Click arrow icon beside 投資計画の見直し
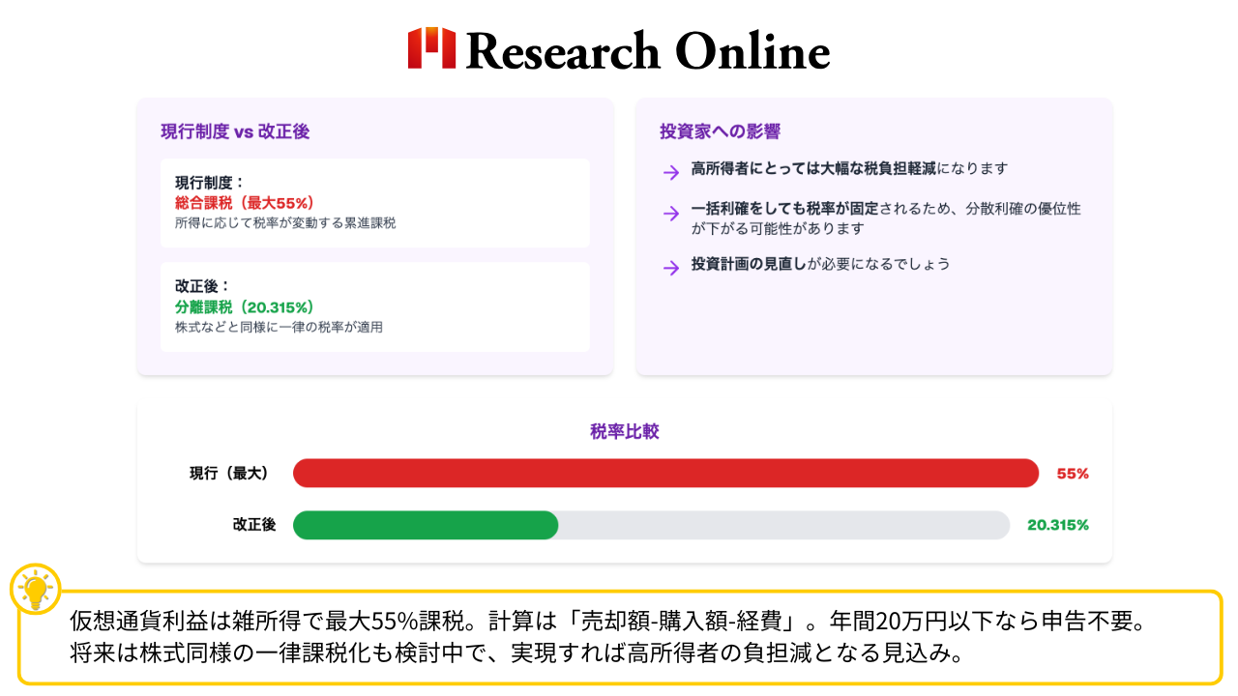 pos(671,268)
